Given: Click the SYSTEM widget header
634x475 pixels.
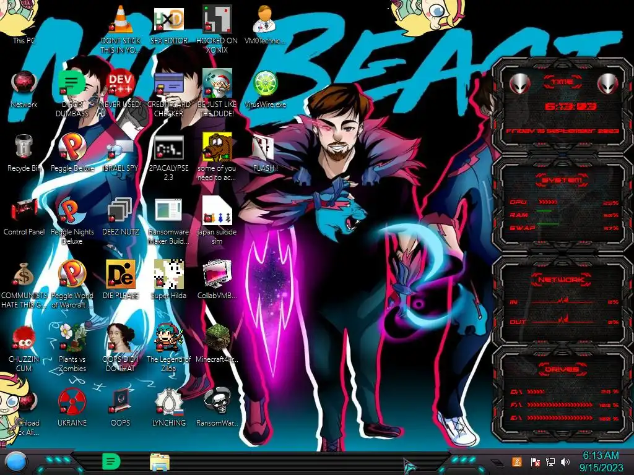Looking at the screenshot, I should point(562,180).
